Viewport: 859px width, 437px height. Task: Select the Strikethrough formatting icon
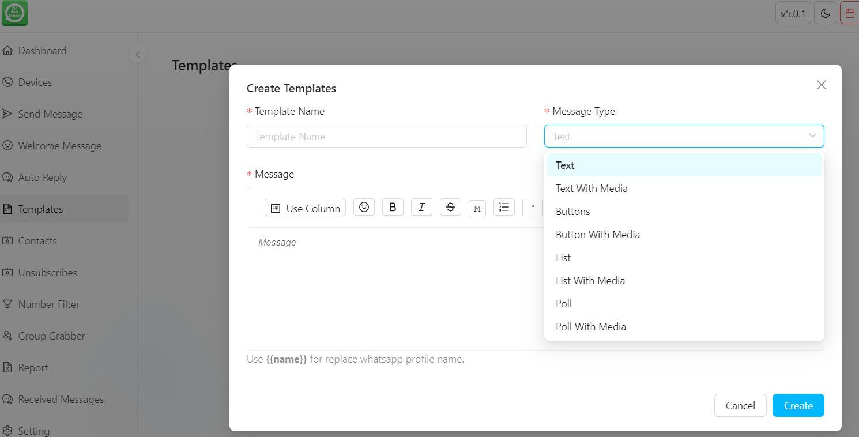[450, 207]
